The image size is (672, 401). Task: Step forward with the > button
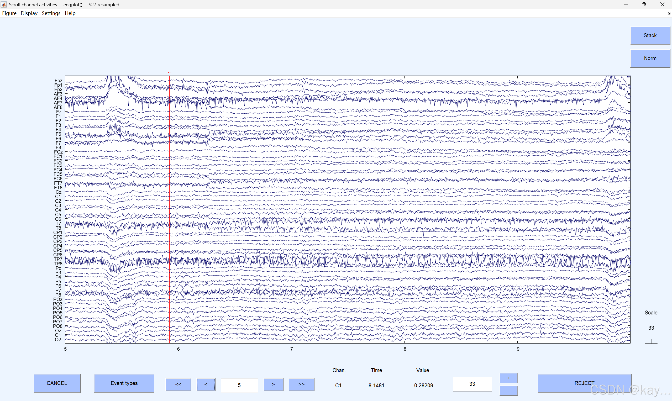pyautogui.click(x=273, y=384)
